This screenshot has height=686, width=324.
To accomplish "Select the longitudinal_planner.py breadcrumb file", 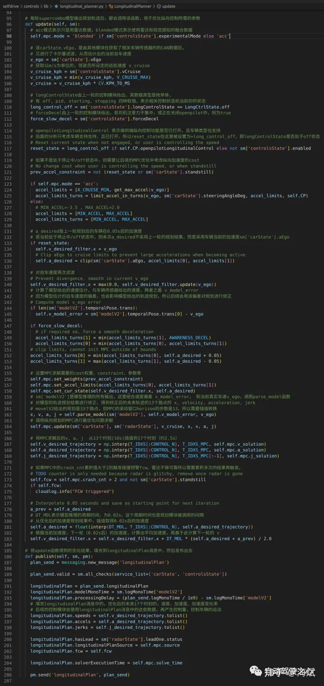I will click(81, 6).
